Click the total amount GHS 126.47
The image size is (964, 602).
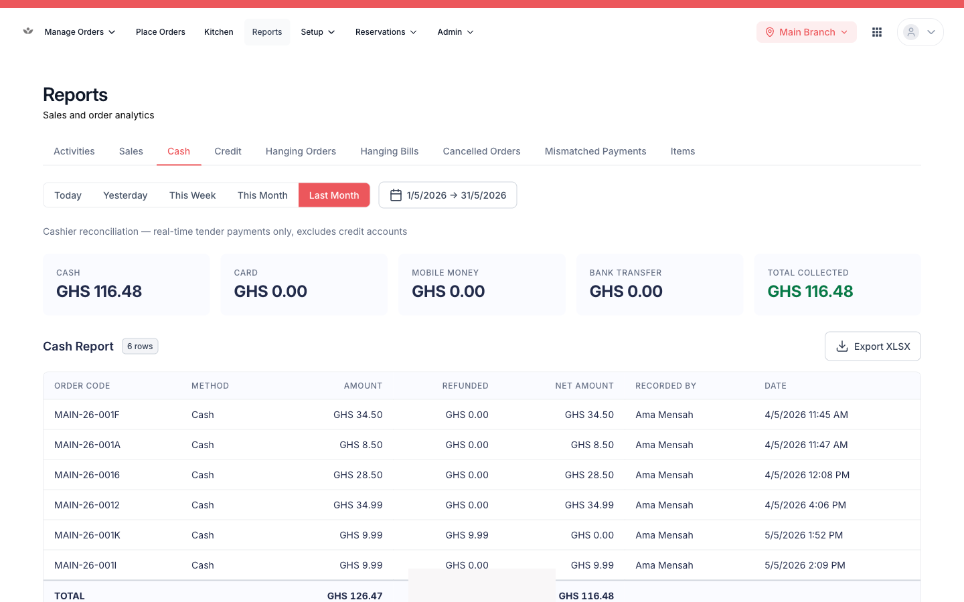coord(355,596)
